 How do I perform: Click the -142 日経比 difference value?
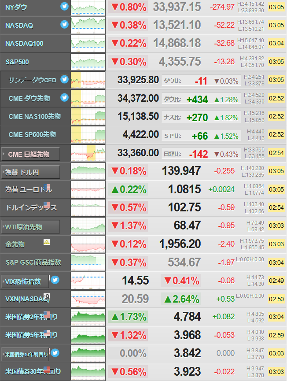[x=199, y=154]
